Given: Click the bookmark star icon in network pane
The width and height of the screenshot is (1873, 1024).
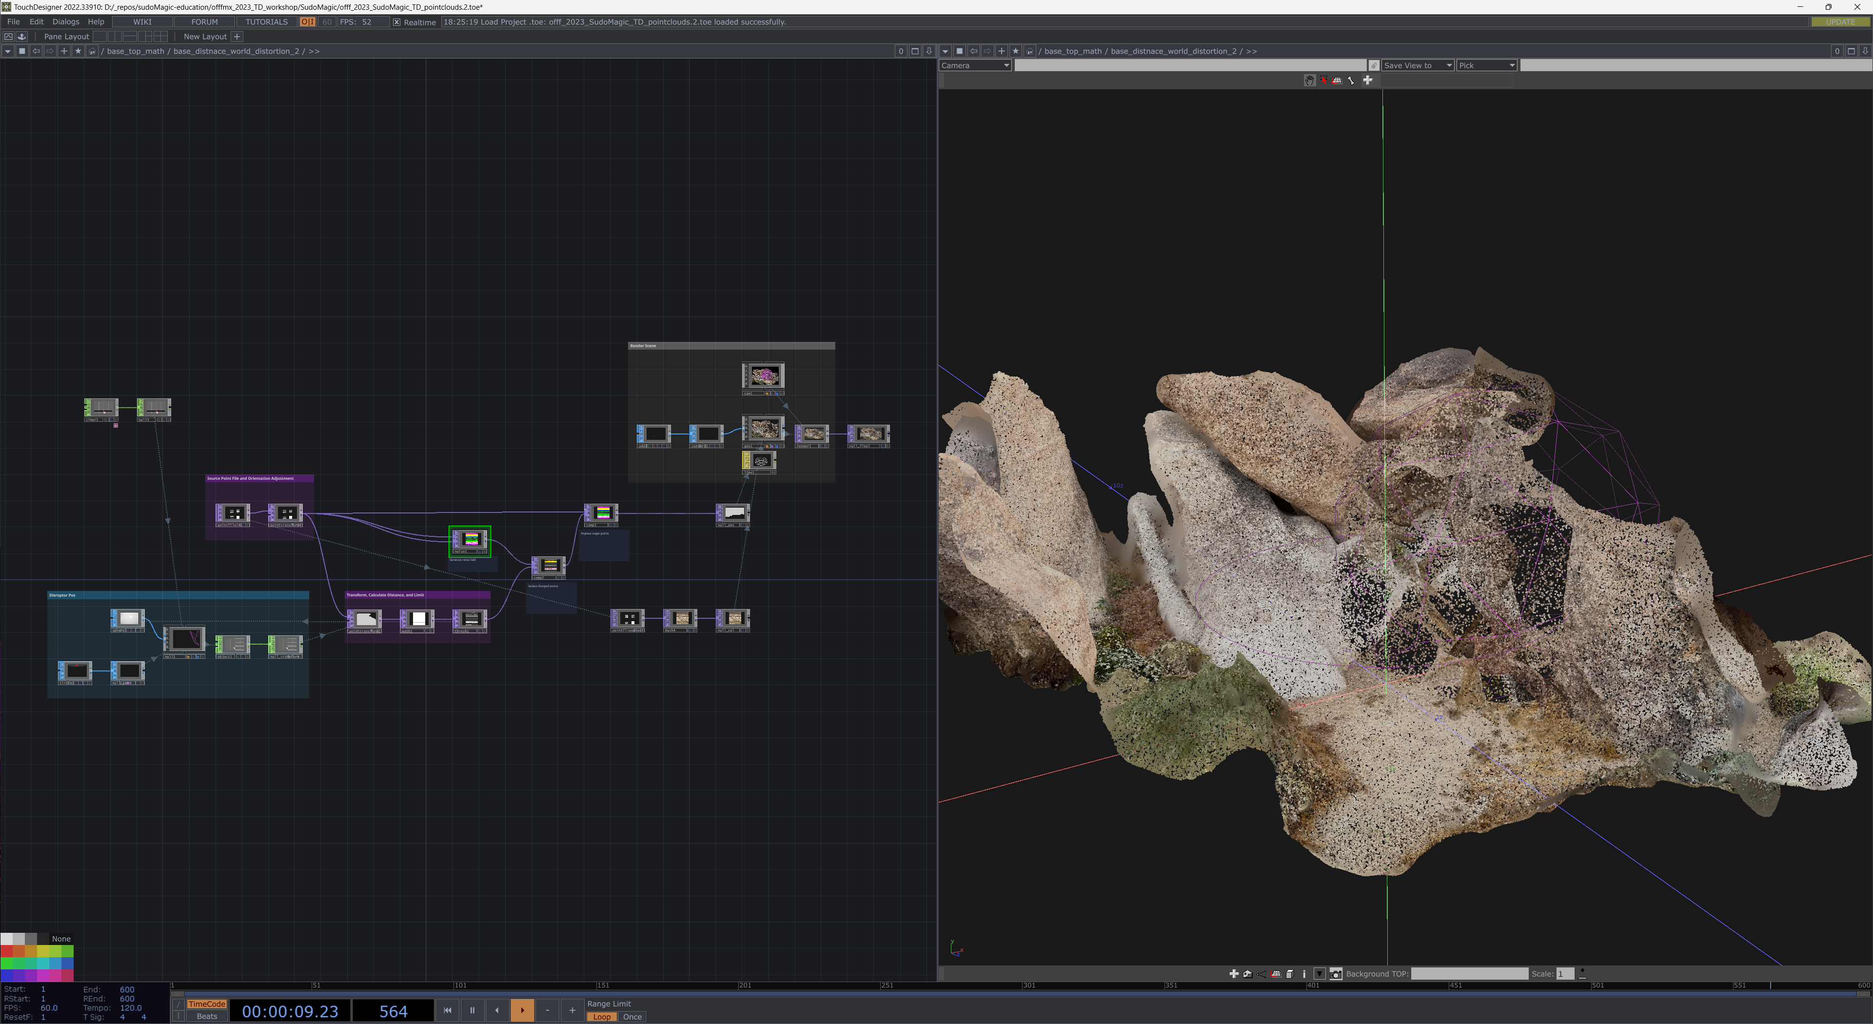Looking at the screenshot, I should 79,51.
